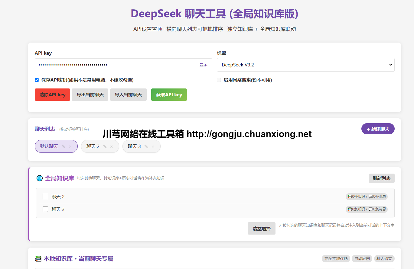The width and height of the screenshot is (414, 269).
Task: Open the 模型 dropdown showing DeepSeek V3.2
Action: click(306, 65)
